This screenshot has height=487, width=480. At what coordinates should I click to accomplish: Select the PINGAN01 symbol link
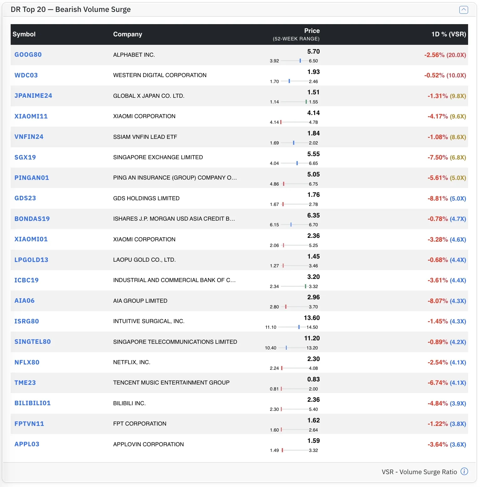(32, 178)
